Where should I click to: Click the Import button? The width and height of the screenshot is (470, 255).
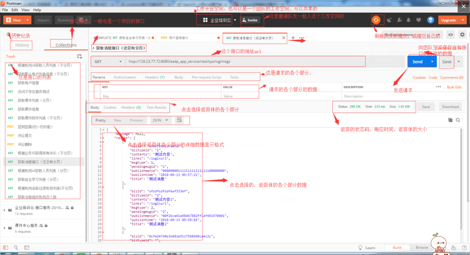coord(43,20)
